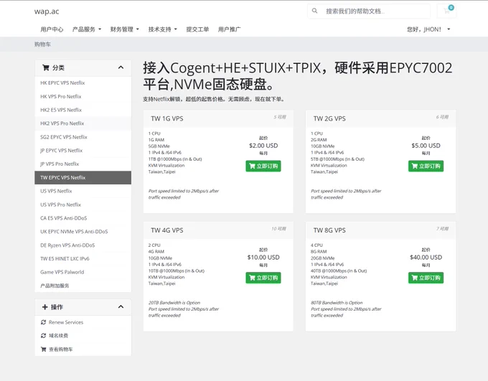Image resolution: width=488 pixels, height=381 pixels.
Task: Open the shopping cart icon in header
Action: 446,11
